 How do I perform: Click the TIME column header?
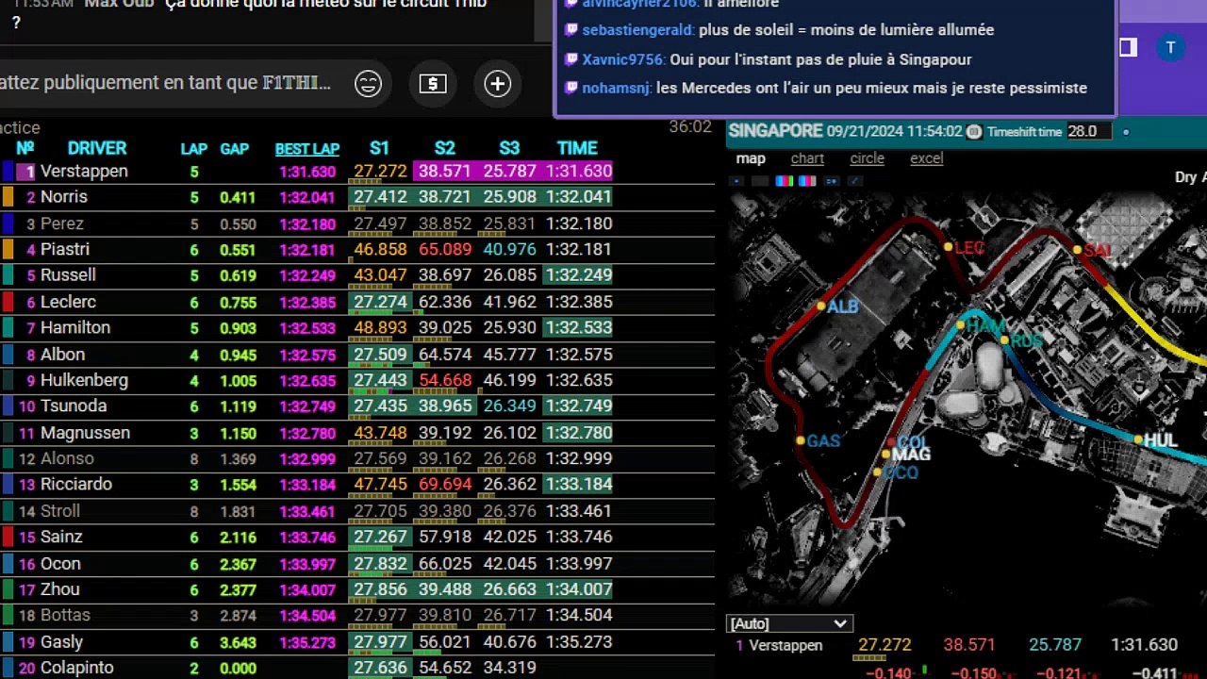577,148
